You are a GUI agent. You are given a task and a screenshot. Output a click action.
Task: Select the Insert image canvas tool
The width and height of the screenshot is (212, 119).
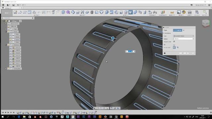[x=179, y=12]
